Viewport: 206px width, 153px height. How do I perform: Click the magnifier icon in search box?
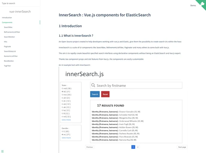(93, 85)
